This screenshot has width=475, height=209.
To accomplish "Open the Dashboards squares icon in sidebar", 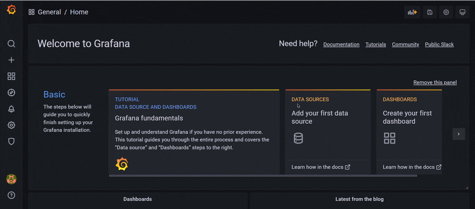I will click(11, 76).
